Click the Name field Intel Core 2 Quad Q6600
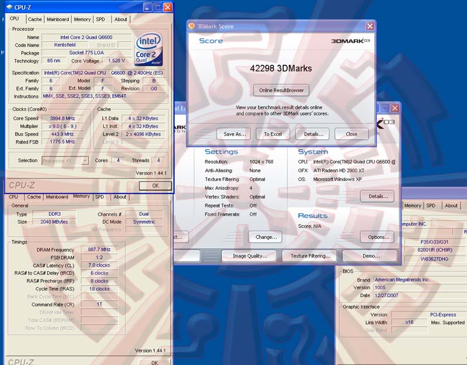Image resolution: width=467 pixels, height=365 pixels. 86,37
